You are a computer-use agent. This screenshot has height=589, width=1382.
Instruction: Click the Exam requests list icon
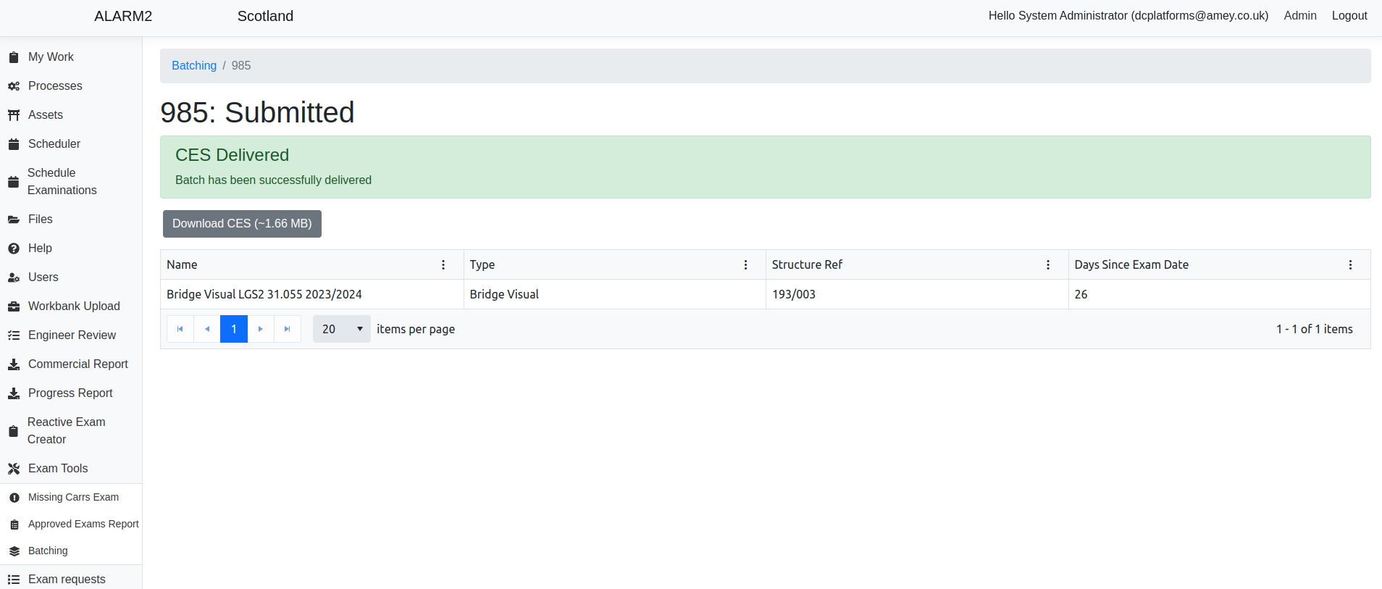click(x=14, y=580)
